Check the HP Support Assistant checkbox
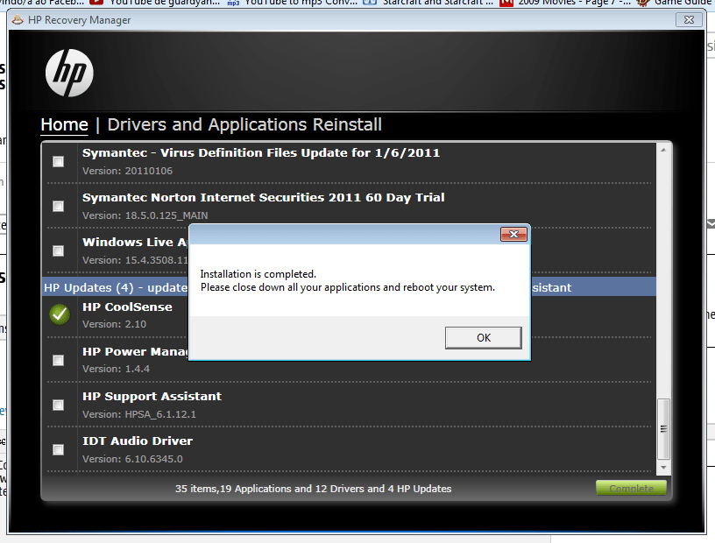The width and height of the screenshot is (715, 543). click(59, 405)
